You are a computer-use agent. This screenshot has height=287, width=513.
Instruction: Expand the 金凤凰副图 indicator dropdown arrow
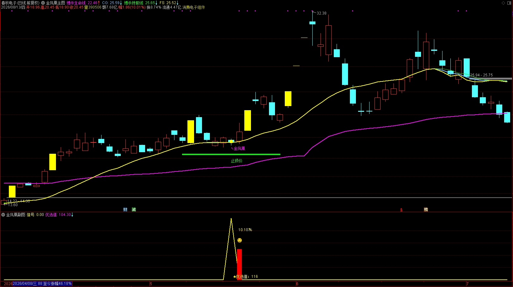tap(3, 215)
